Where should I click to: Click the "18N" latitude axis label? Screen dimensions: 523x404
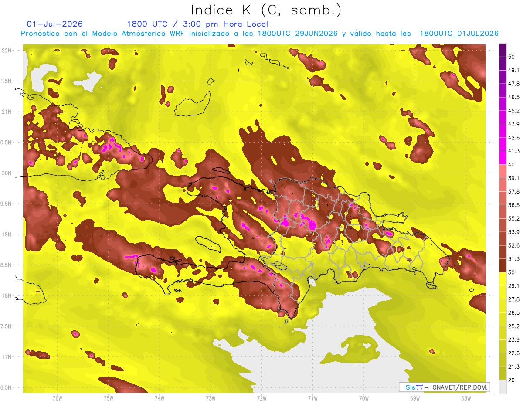[7, 296]
